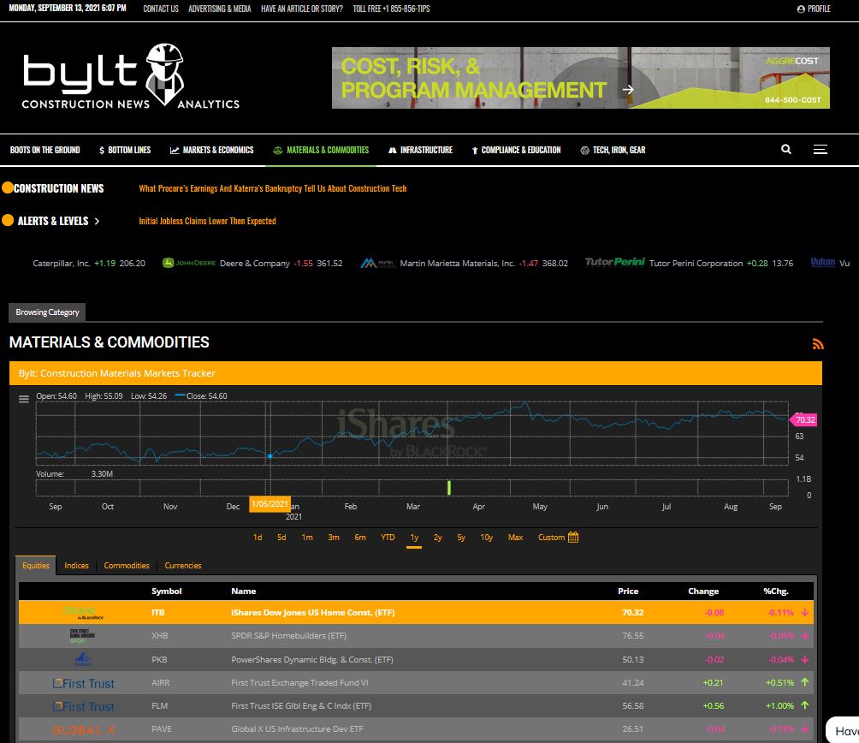Screen dimensions: 859x743
Task: Click the 1/05/2021 marker on the chart slider
Action: coord(270,504)
